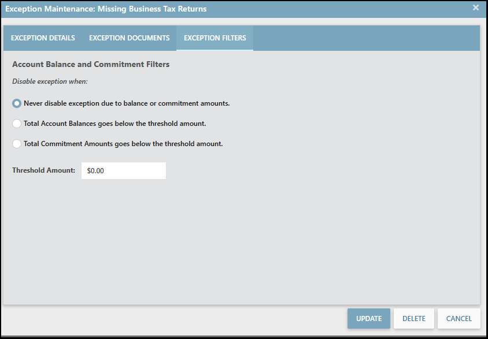Click the Delete button
488x339 pixels.
point(413,319)
